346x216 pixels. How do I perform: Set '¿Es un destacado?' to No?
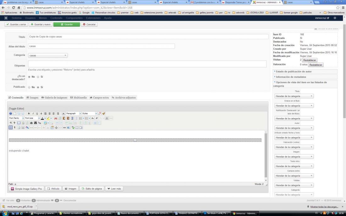29,77
